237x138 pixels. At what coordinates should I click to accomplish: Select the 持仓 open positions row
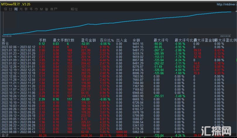[5, 43]
